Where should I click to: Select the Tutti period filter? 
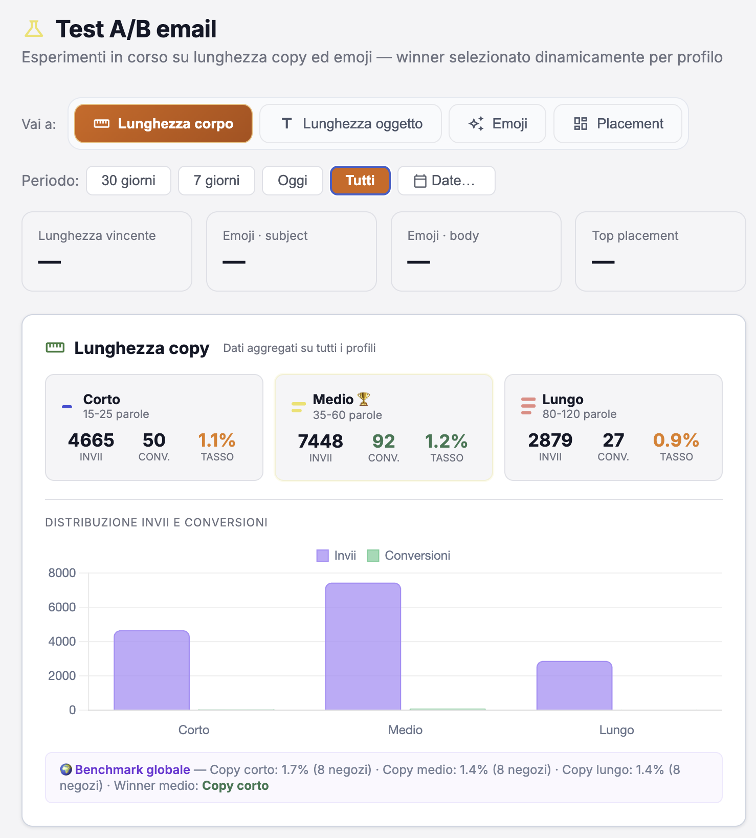[360, 181]
